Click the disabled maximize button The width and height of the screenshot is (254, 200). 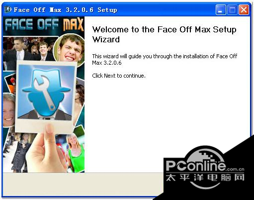(x=232, y=10)
